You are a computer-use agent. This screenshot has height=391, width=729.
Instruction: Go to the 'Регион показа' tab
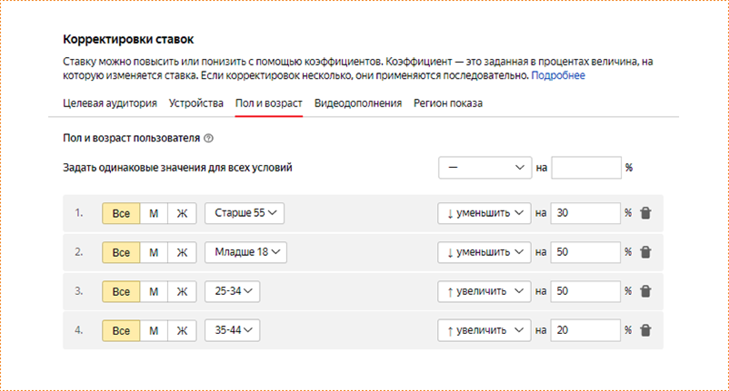tap(448, 103)
